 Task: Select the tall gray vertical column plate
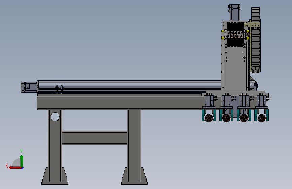point(235,69)
